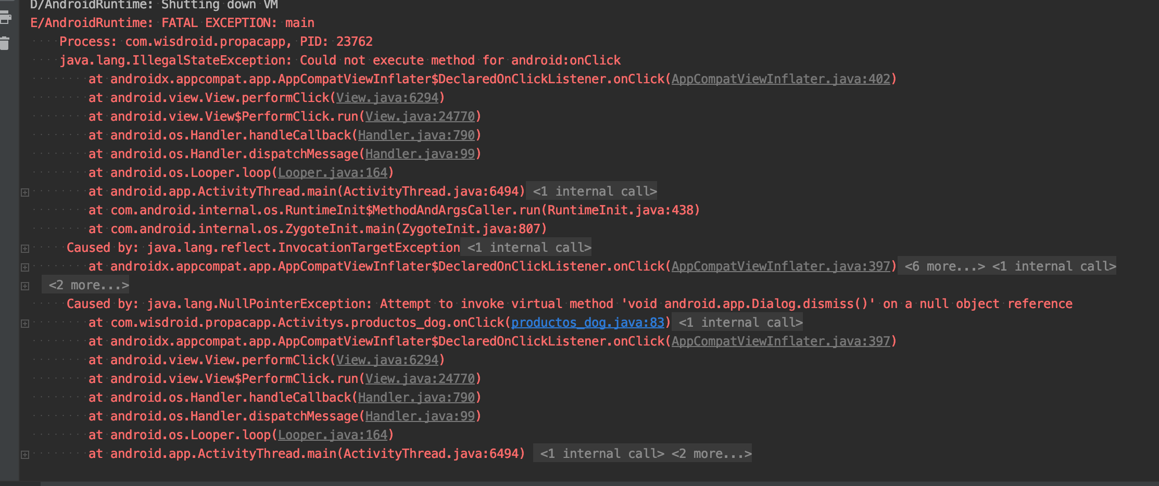Open second Handler.java:99 link

click(x=420, y=416)
